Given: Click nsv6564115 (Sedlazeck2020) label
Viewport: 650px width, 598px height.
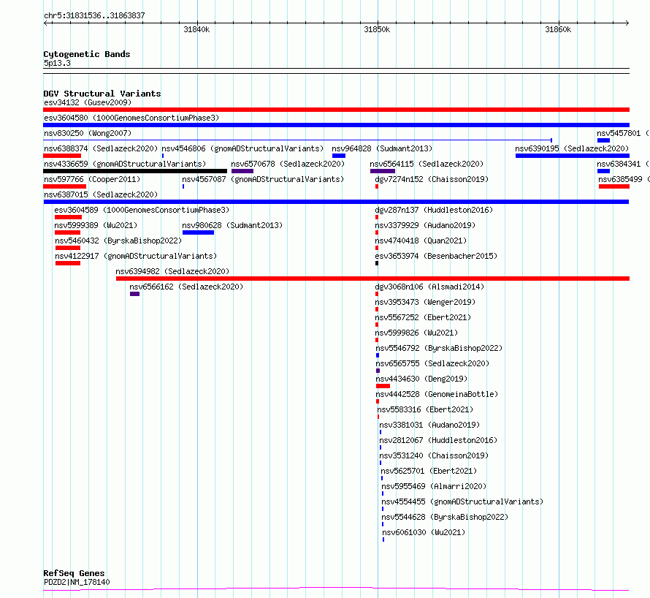Looking at the screenshot, I should [x=427, y=164].
